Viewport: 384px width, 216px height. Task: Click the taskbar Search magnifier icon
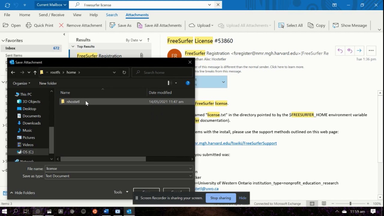(15, 211)
